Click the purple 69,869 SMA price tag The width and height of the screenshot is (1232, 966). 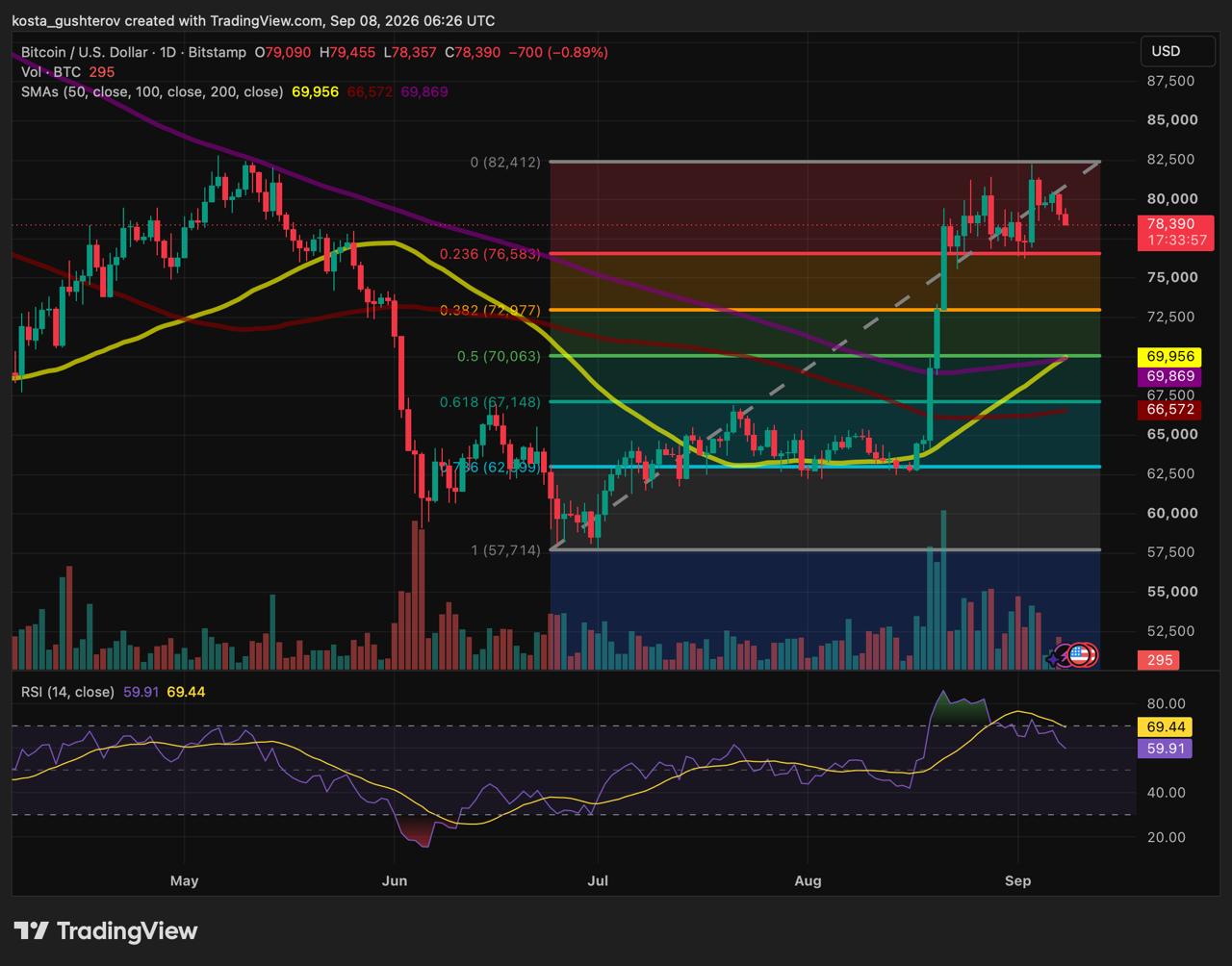tap(1165, 375)
